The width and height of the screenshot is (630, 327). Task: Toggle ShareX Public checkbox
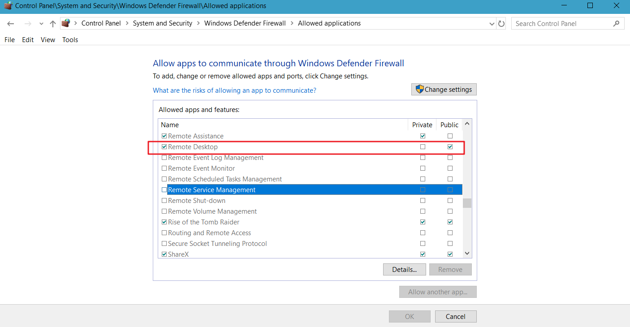tap(450, 254)
